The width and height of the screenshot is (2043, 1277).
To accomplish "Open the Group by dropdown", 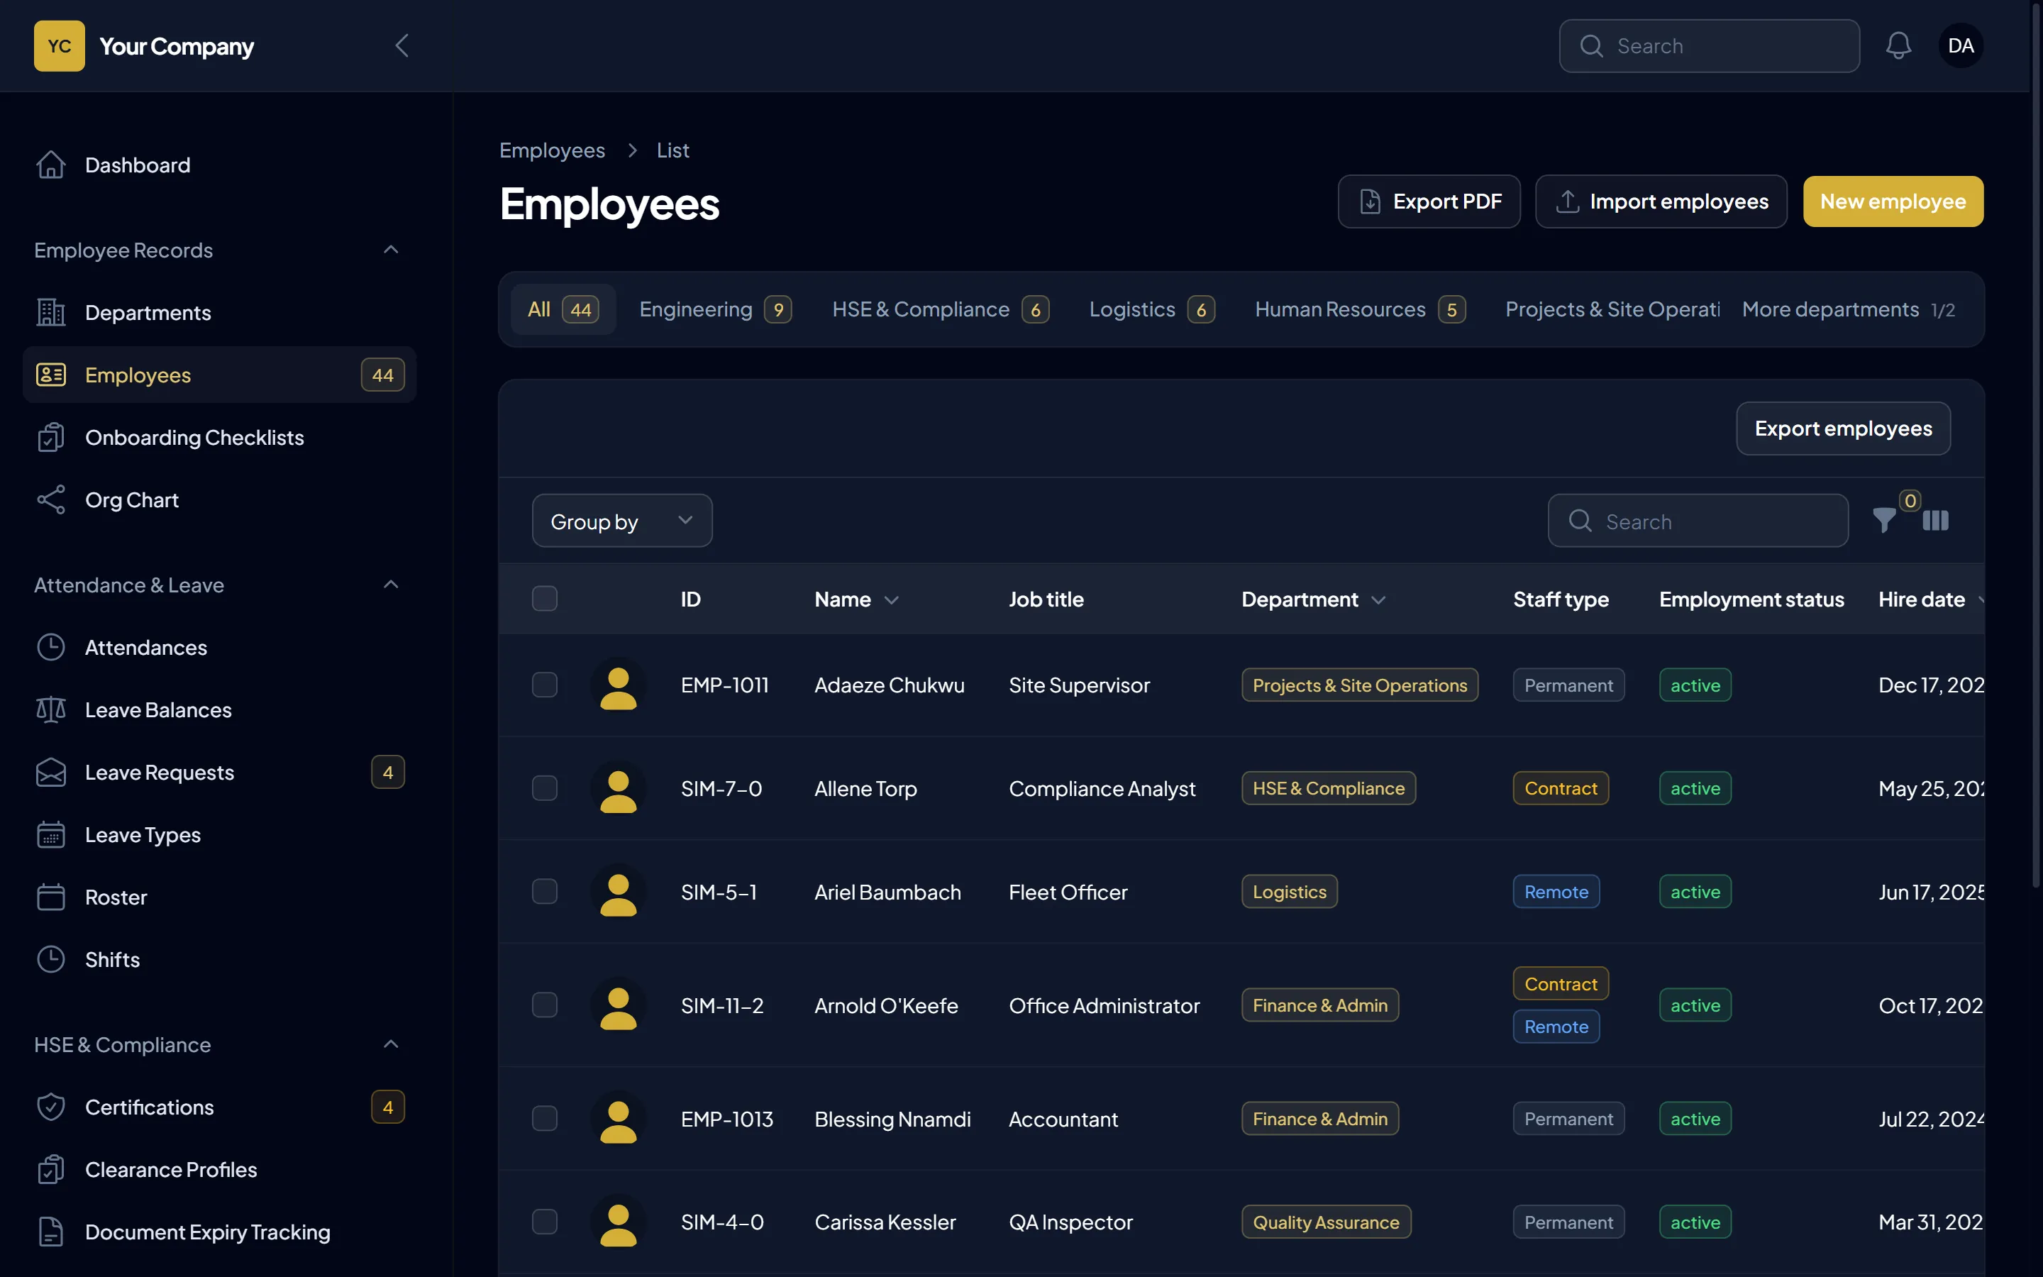I will (622, 521).
